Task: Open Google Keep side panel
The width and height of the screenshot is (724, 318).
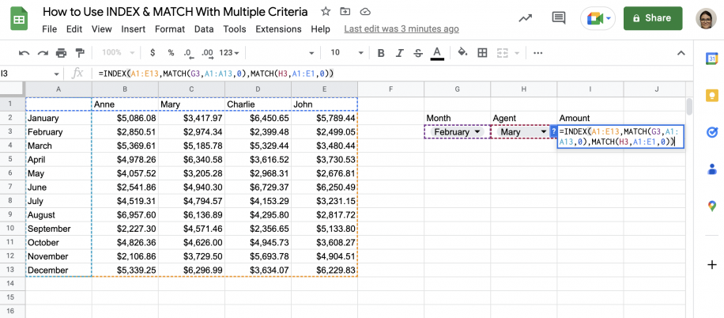Action: [x=711, y=95]
